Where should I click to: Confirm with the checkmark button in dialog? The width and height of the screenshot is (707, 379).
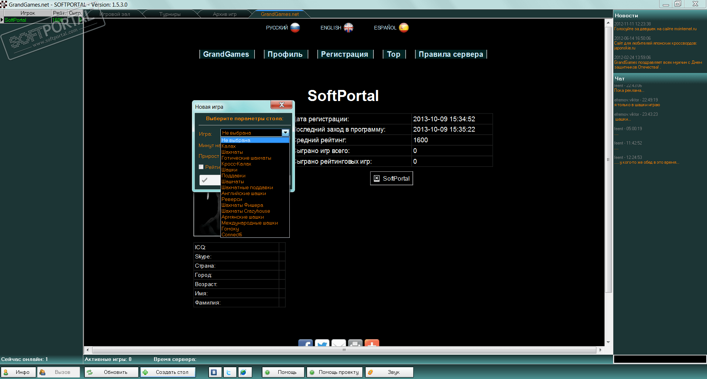[x=210, y=180]
